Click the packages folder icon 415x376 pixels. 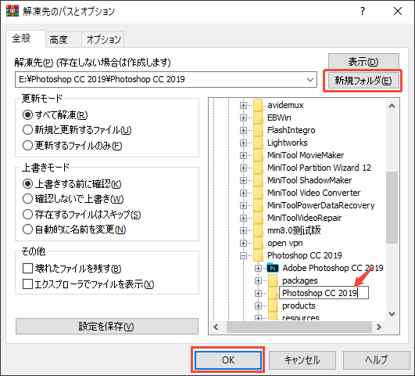[x=273, y=280]
